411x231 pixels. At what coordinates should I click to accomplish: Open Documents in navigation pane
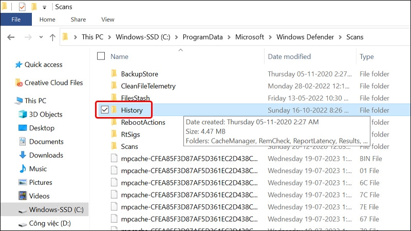(46, 142)
